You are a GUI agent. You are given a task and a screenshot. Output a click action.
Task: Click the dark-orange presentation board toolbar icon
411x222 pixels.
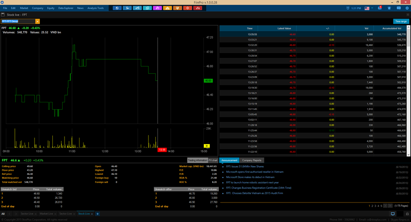coord(178,8)
